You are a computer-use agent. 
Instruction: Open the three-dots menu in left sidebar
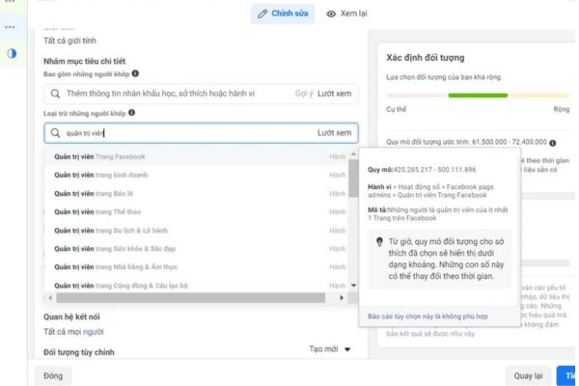12,26
